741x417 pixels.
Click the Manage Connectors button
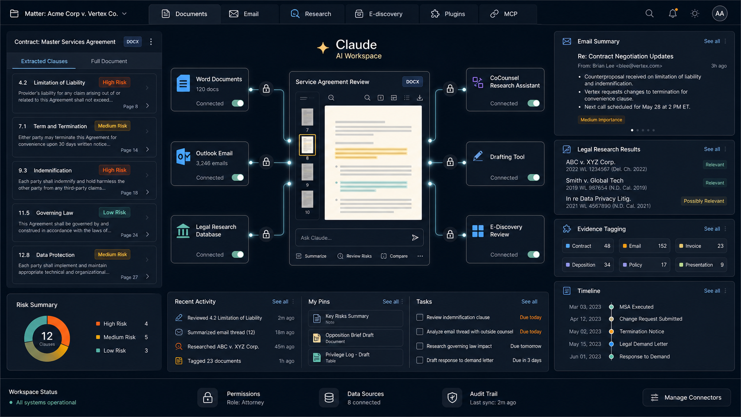point(686,398)
